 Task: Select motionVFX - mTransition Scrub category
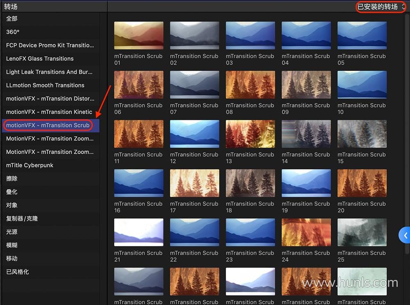(x=51, y=125)
